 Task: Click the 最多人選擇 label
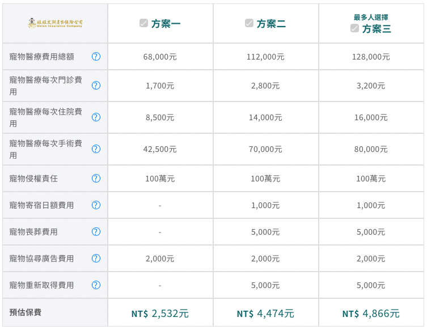[x=371, y=17]
